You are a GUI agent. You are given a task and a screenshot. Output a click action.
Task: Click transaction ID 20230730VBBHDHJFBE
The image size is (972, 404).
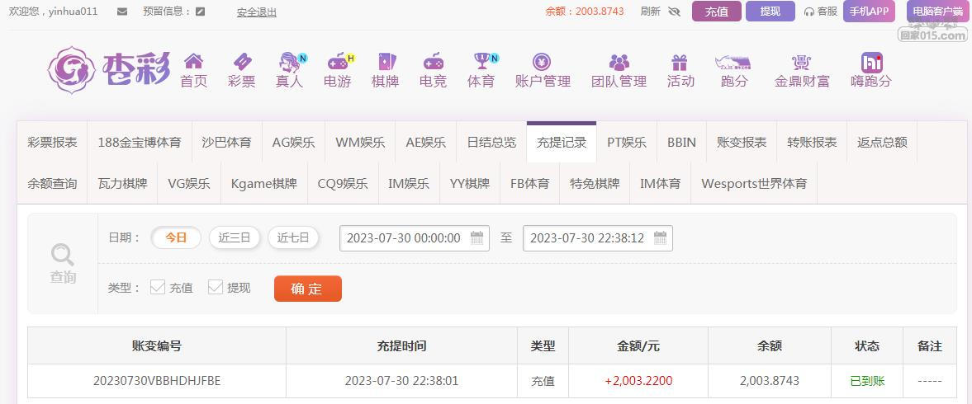pyautogui.click(x=157, y=380)
